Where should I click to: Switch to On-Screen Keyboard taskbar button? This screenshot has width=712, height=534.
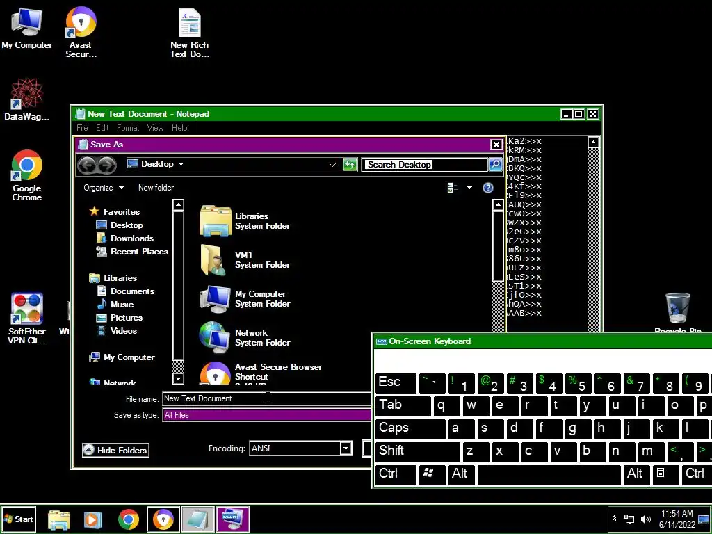(x=233, y=519)
